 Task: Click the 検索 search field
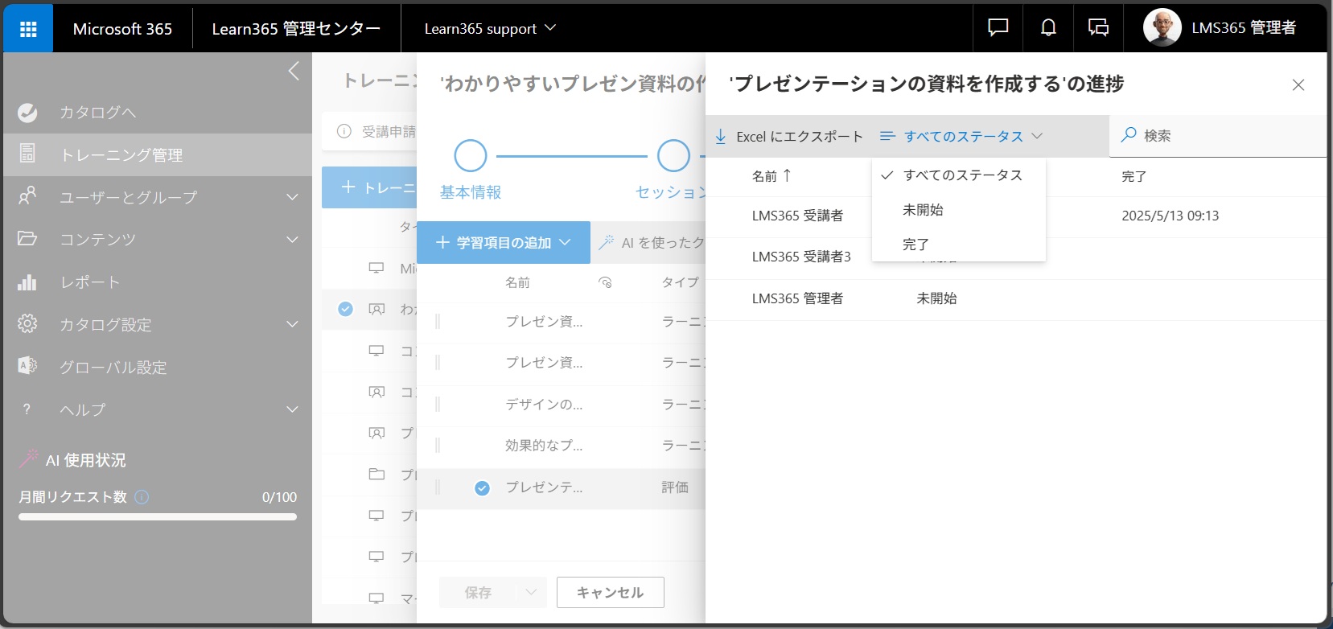[1219, 136]
